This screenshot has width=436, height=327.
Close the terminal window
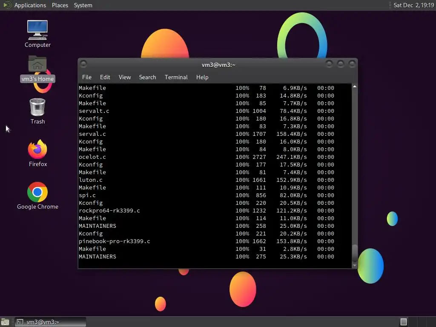pyautogui.click(x=352, y=64)
